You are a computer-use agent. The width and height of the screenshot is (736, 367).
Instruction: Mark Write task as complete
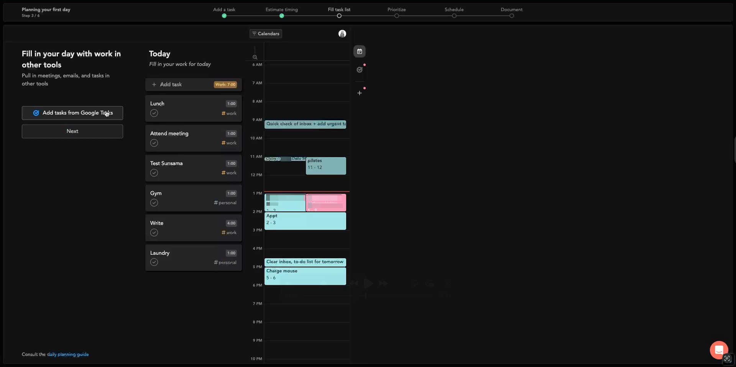tap(154, 233)
